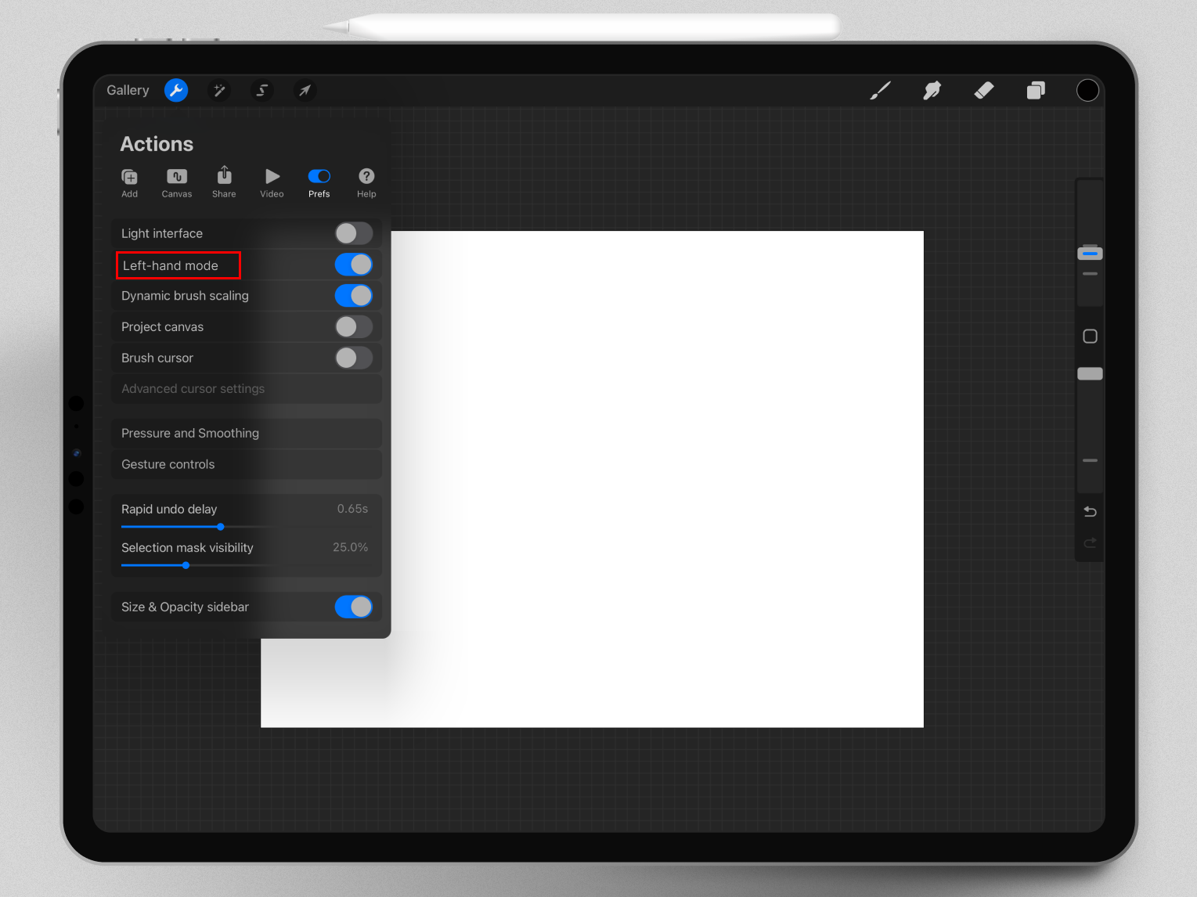This screenshot has width=1197, height=897.
Task: Select the Transform arrow icon
Action: [x=305, y=91]
